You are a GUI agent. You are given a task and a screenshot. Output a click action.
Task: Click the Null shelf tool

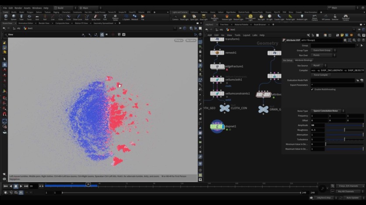45,17
